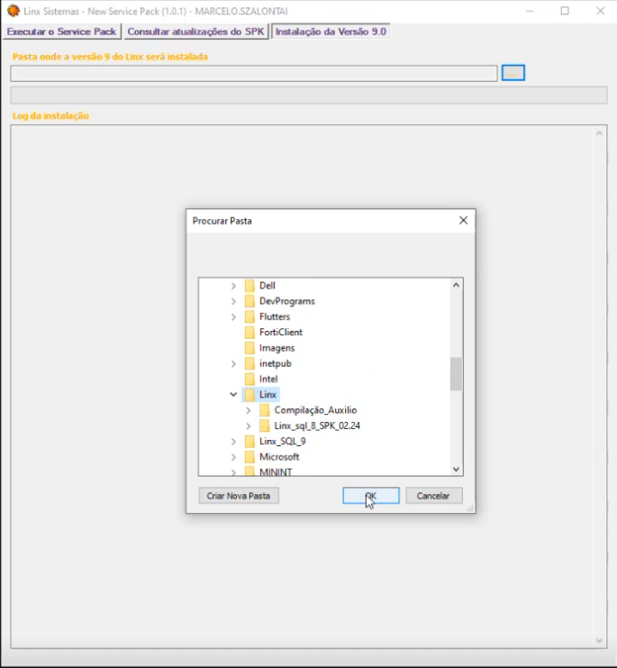617x668 pixels.
Task: Click Criar Nova Pasta button
Action: tap(239, 496)
